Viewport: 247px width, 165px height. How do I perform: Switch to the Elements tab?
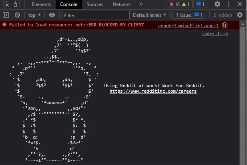41,4
